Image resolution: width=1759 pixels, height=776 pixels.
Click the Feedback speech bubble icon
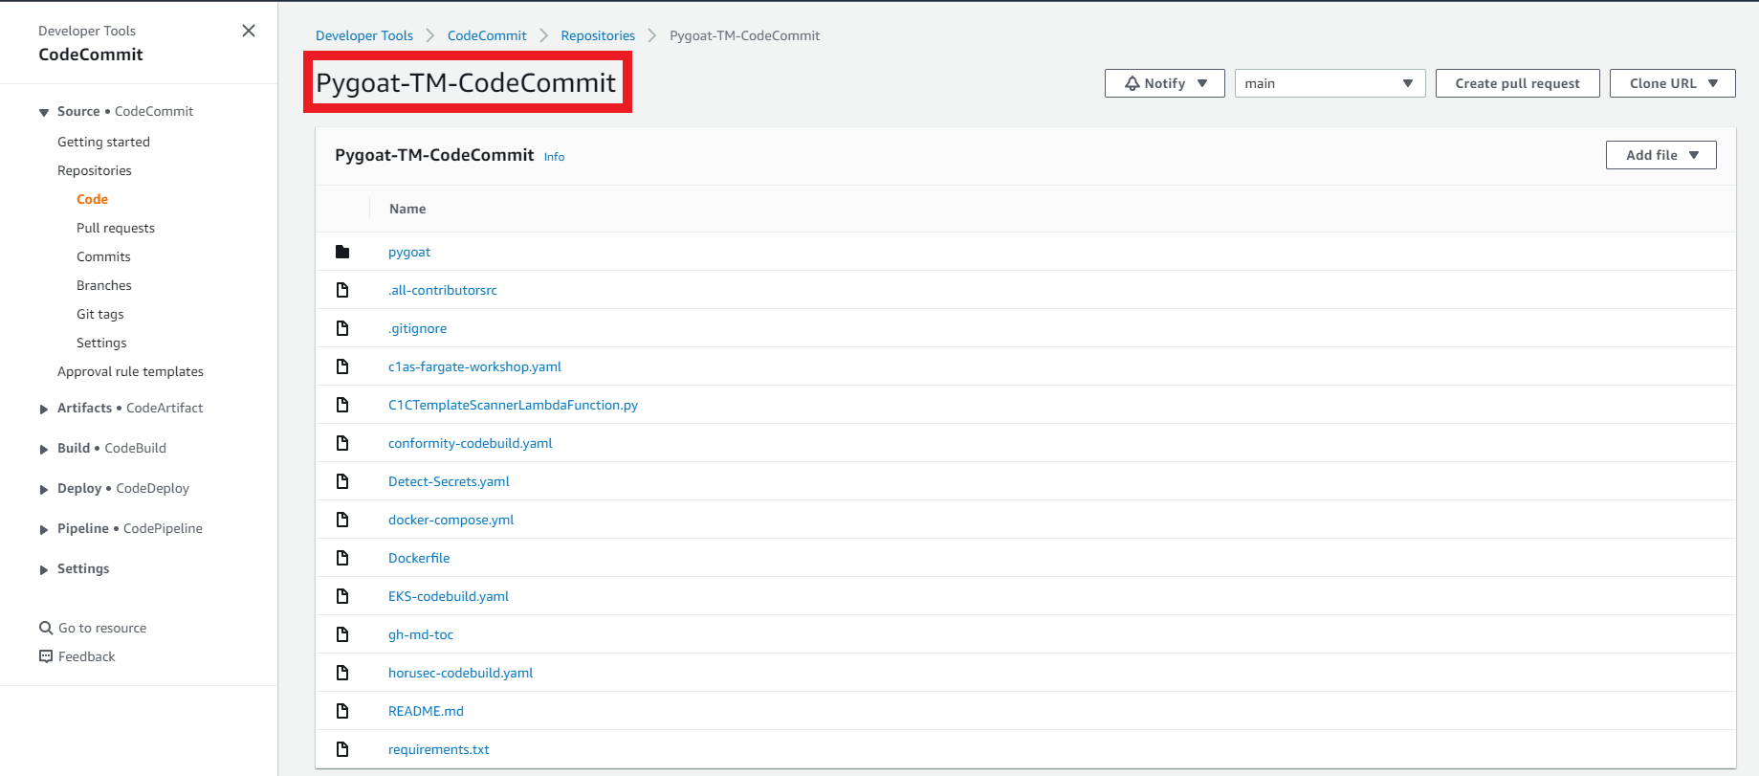point(45,656)
